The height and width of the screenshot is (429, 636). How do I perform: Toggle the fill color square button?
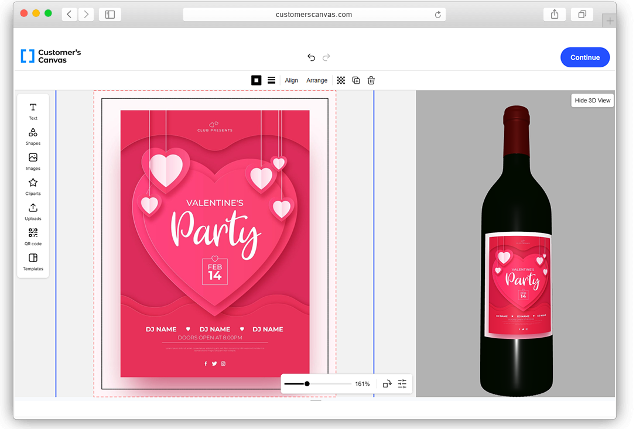(256, 81)
